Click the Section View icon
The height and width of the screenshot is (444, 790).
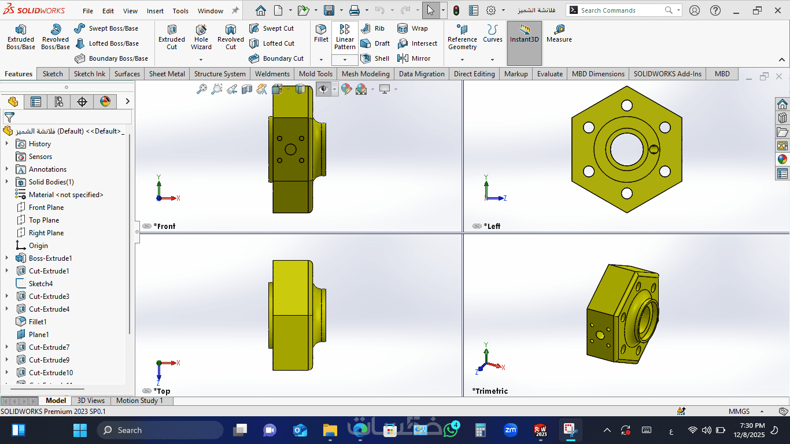(x=247, y=89)
